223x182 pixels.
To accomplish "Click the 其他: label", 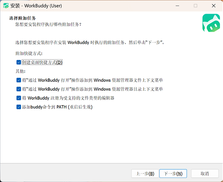I will 20,71.
